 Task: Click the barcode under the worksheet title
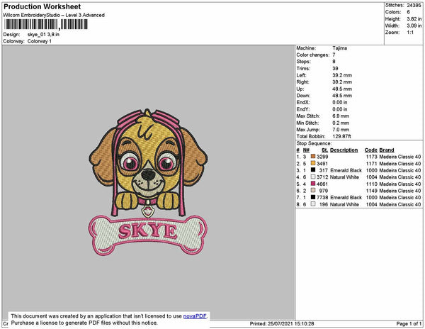(46, 24)
